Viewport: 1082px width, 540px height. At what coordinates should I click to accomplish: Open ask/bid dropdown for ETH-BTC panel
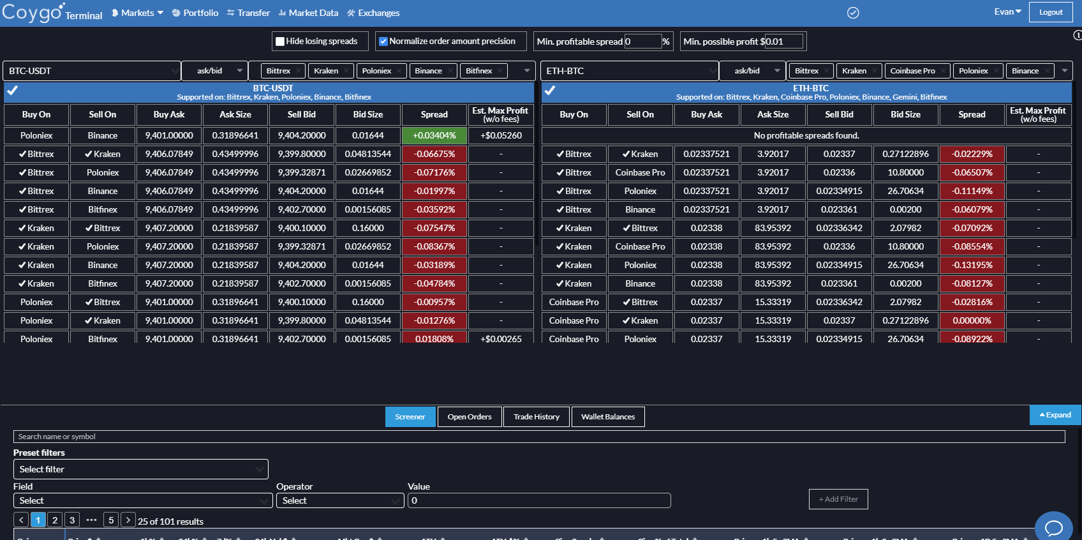pos(752,71)
